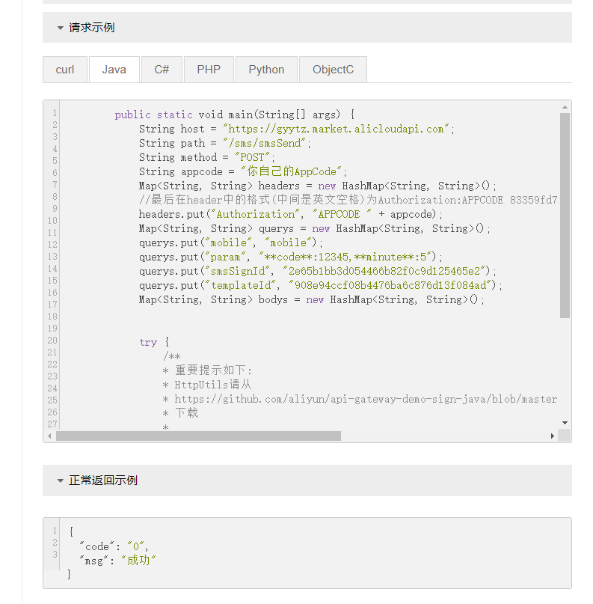
Task: Click the smsSignId value 2e65b1bb3d05...
Action: [x=386, y=271]
